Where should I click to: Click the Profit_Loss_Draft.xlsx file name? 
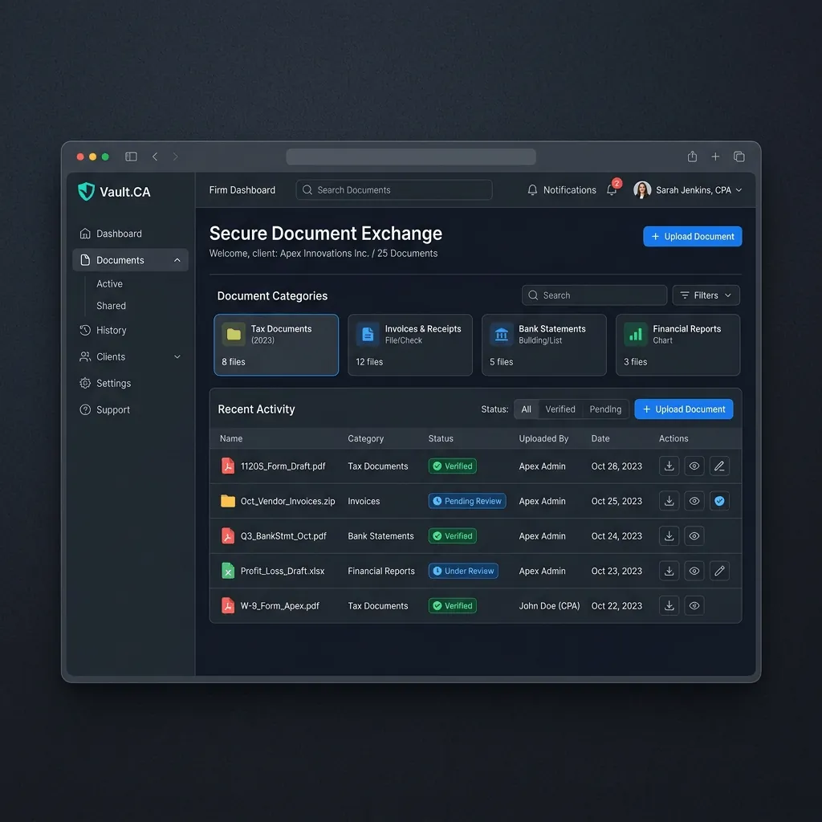point(282,571)
